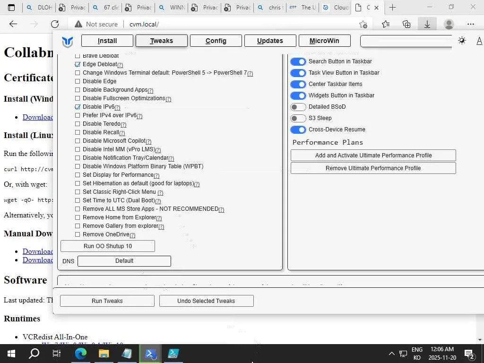Click Remove Ultimate Performance Profile
Screen dimensions: 484x363
pyautogui.click(x=373, y=168)
